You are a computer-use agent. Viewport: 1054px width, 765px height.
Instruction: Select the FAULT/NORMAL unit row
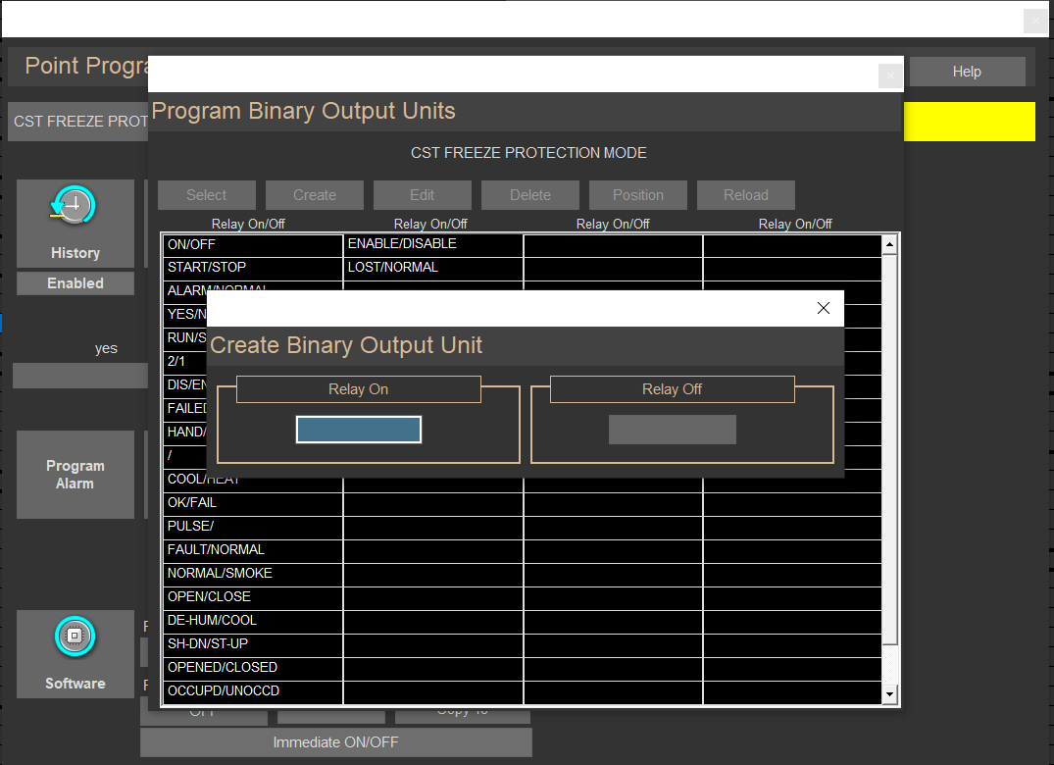coord(253,550)
